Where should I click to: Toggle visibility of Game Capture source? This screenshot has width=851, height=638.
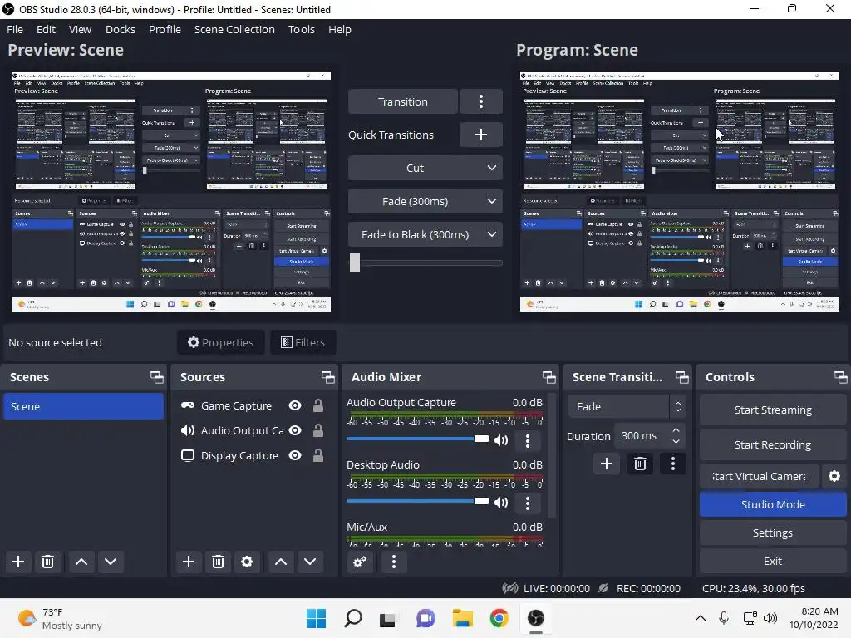[x=295, y=405]
